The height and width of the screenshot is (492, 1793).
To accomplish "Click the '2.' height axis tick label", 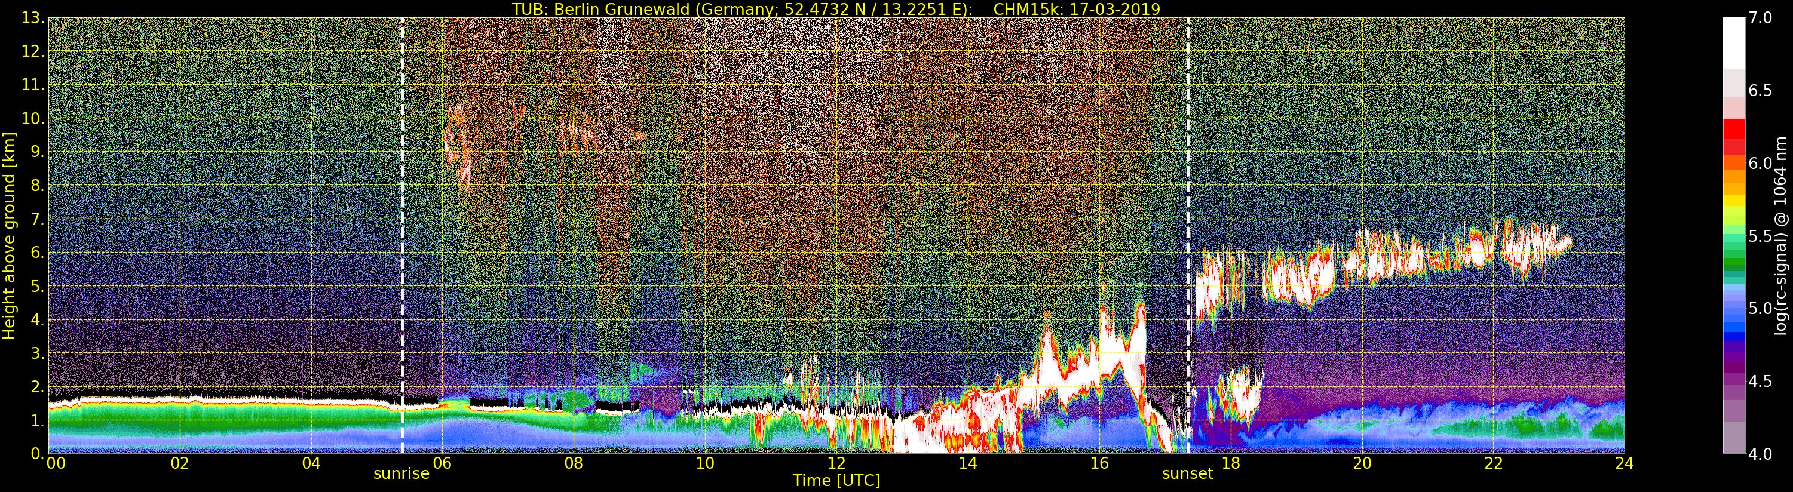I will tap(36, 387).
